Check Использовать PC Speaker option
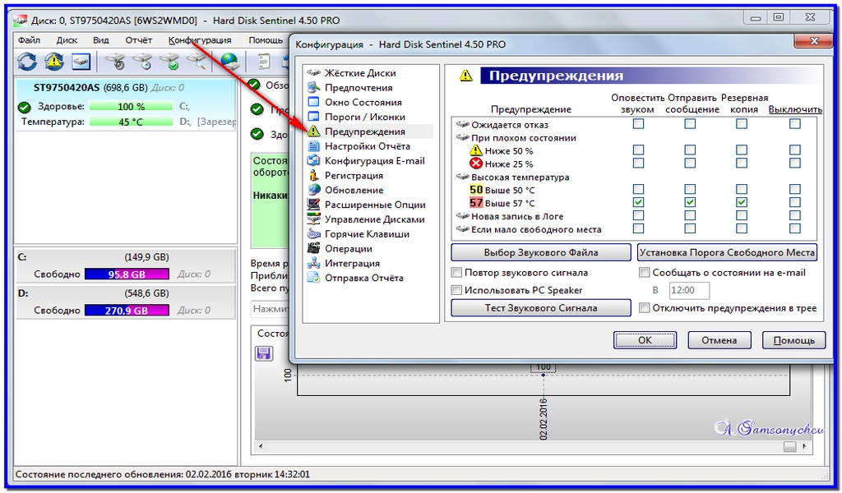This screenshot has height=493, width=842. click(x=456, y=290)
